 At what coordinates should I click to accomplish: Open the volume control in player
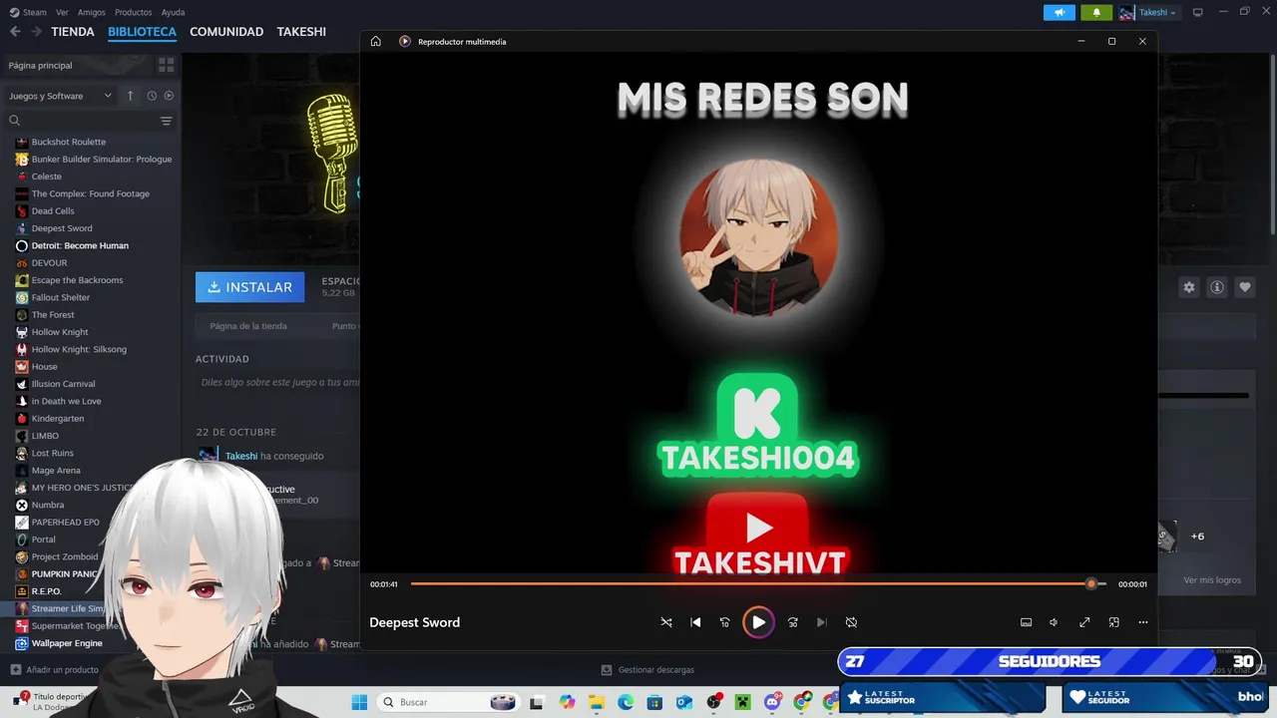pos(1054,622)
